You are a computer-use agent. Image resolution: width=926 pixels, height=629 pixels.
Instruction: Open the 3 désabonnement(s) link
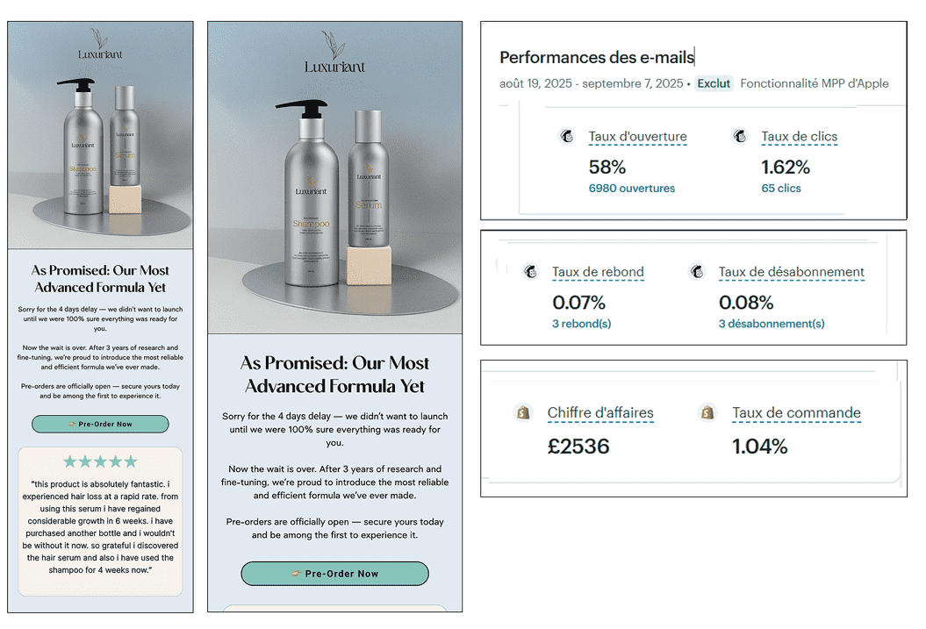pyautogui.click(x=772, y=324)
